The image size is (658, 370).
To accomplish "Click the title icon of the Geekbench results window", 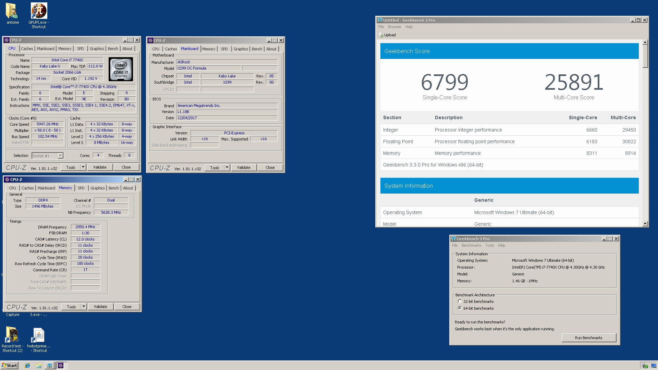I will [x=380, y=20].
